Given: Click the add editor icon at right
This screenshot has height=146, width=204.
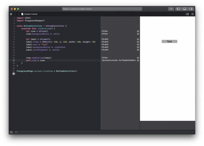Looking at the screenshot, I should [193, 14].
